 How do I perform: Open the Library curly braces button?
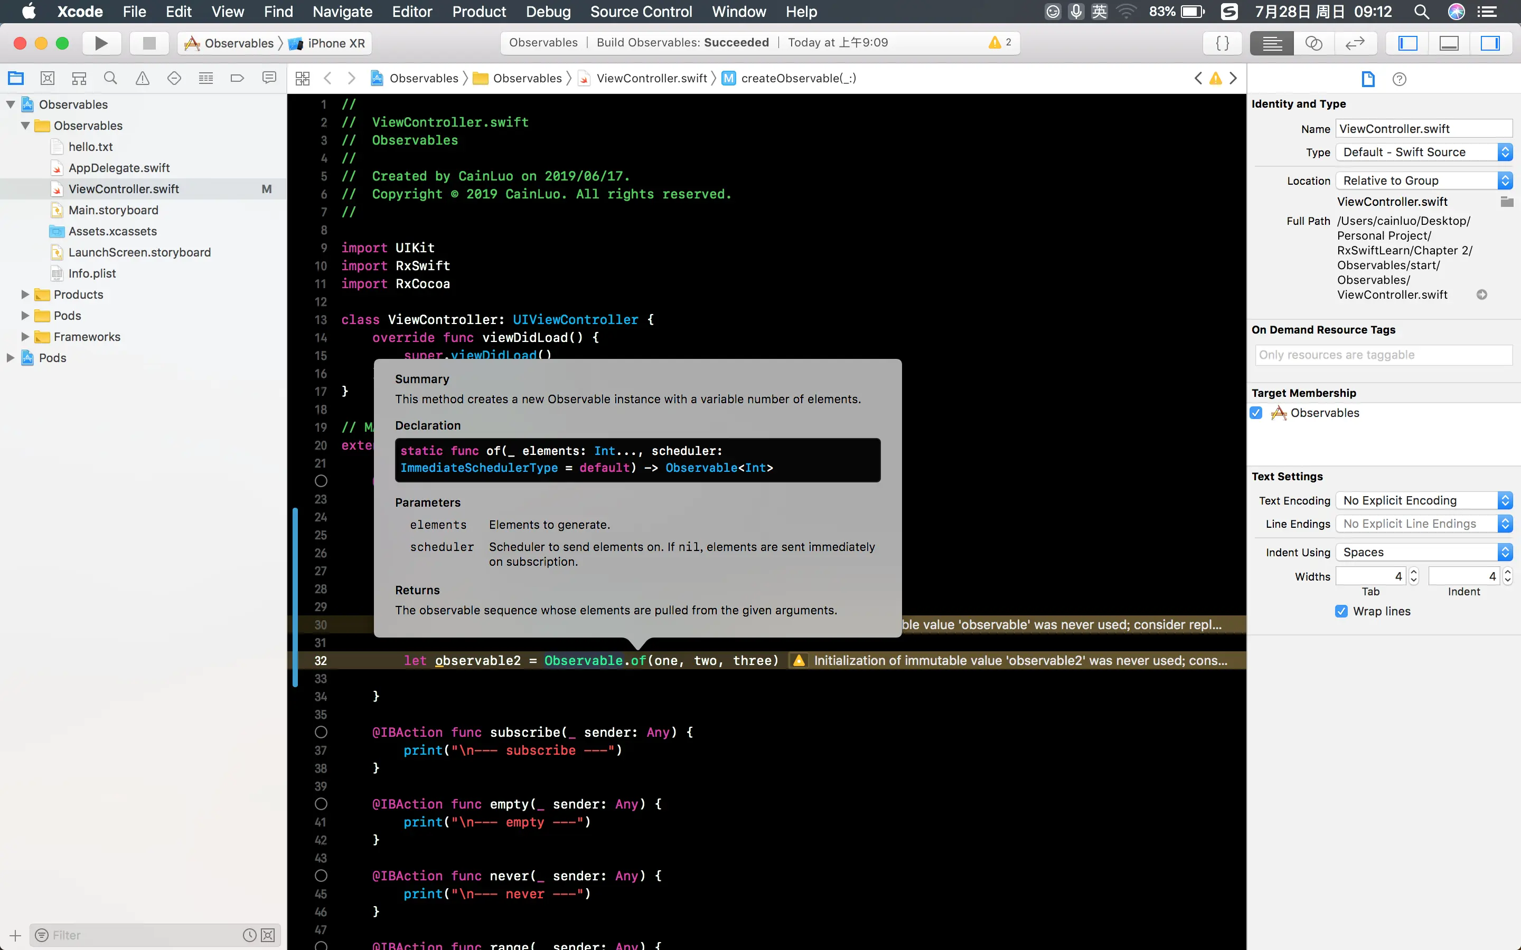point(1223,43)
